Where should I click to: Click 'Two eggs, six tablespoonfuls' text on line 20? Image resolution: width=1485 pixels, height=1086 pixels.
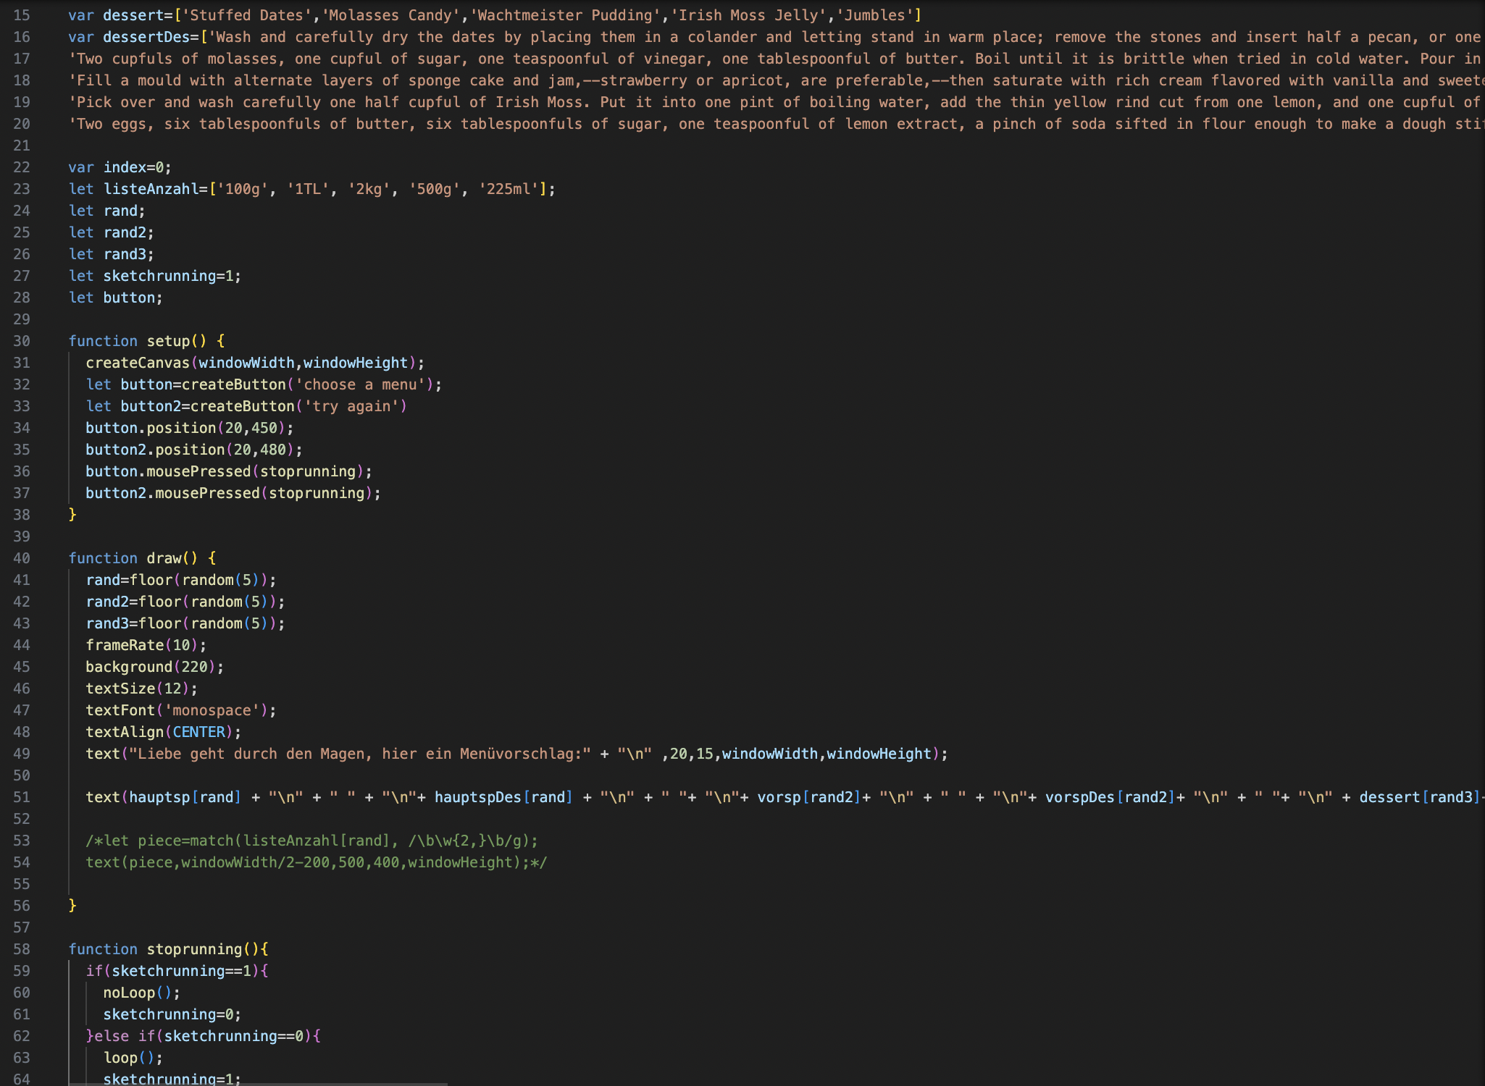195,124
